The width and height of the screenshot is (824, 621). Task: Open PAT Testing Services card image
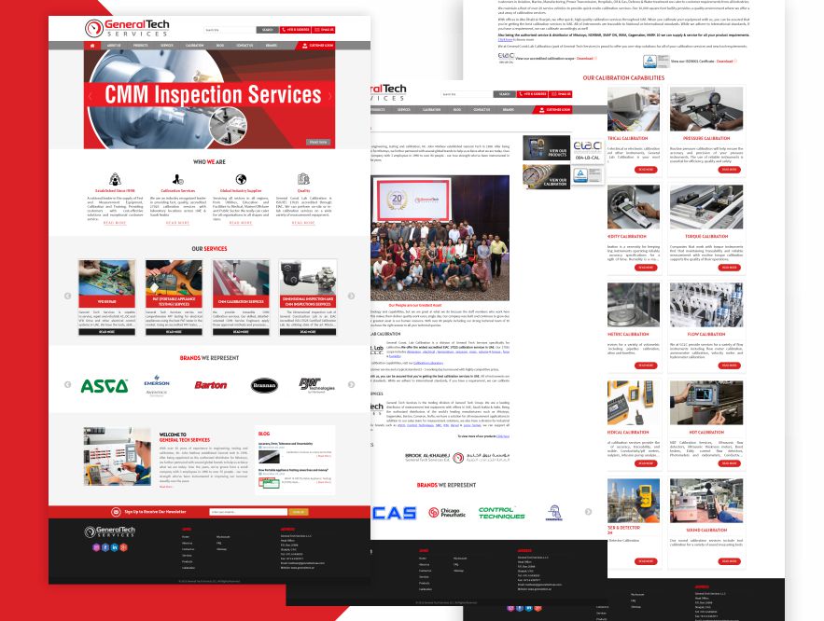coord(174,278)
